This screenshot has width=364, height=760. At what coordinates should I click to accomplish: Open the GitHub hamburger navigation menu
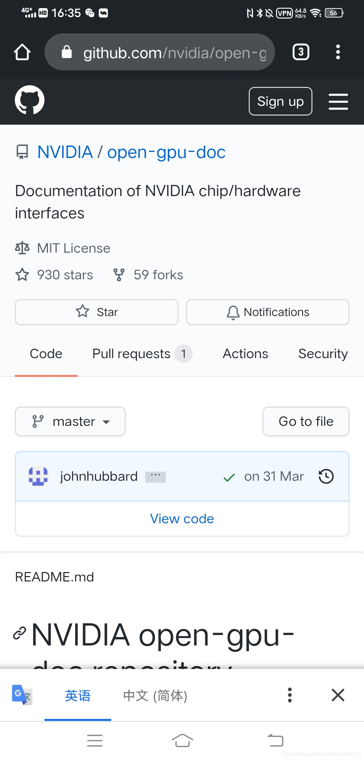coord(338,101)
